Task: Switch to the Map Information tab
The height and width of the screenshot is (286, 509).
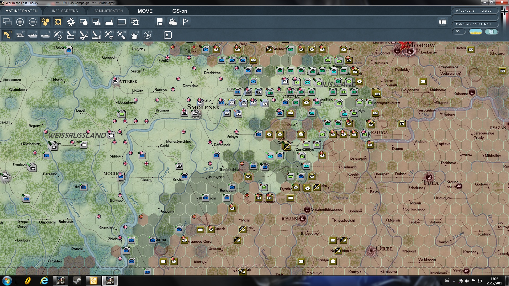Action: (x=21, y=11)
